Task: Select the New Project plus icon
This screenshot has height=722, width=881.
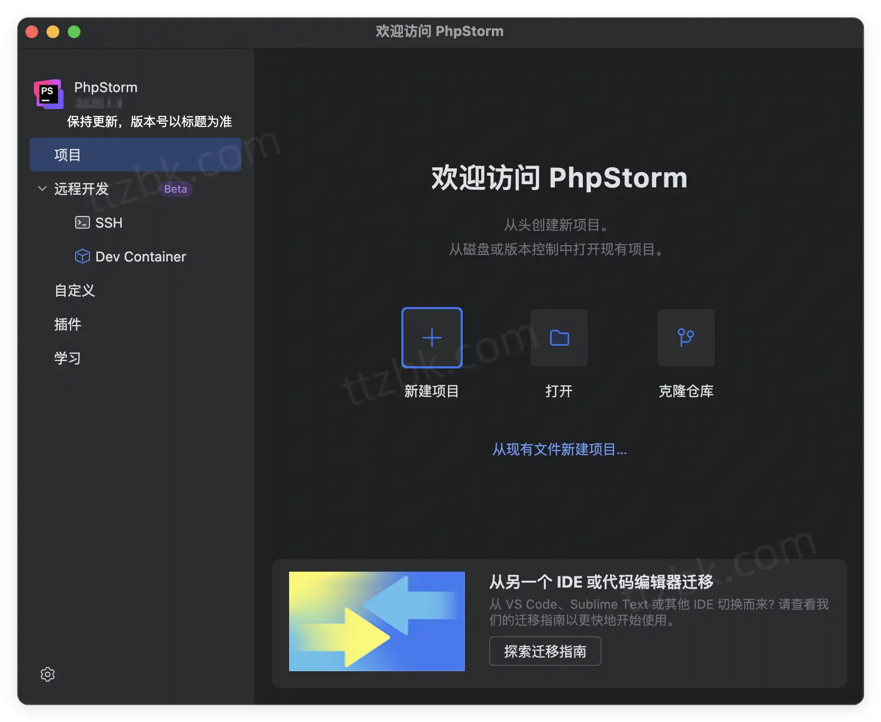Action: point(431,338)
